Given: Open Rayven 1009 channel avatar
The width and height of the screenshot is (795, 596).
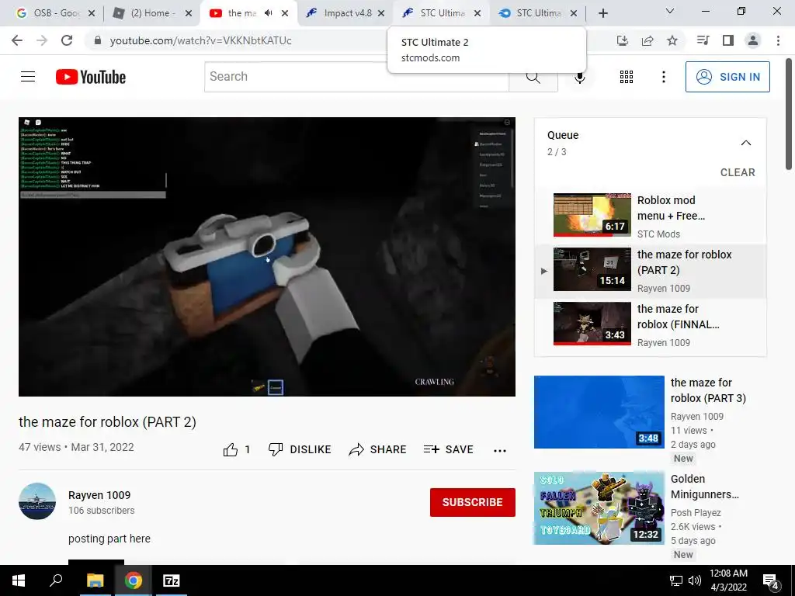Looking at the screenshot, I should (37, 501).
